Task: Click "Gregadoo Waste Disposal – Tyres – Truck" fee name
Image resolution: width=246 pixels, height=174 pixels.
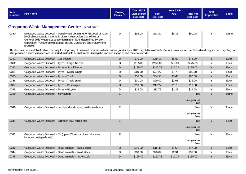Action: pyautogui.click(x=49, y=76)
